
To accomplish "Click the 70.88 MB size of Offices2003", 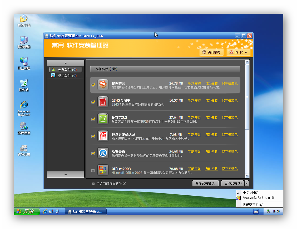I will point(176,169).
